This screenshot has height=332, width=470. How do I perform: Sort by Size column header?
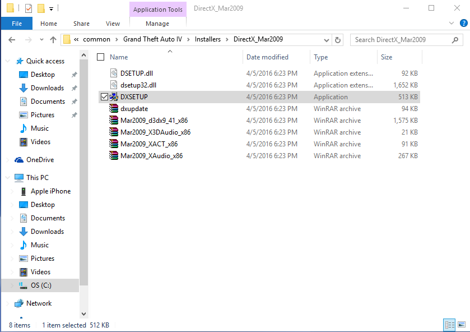click(x=387, y=57)
